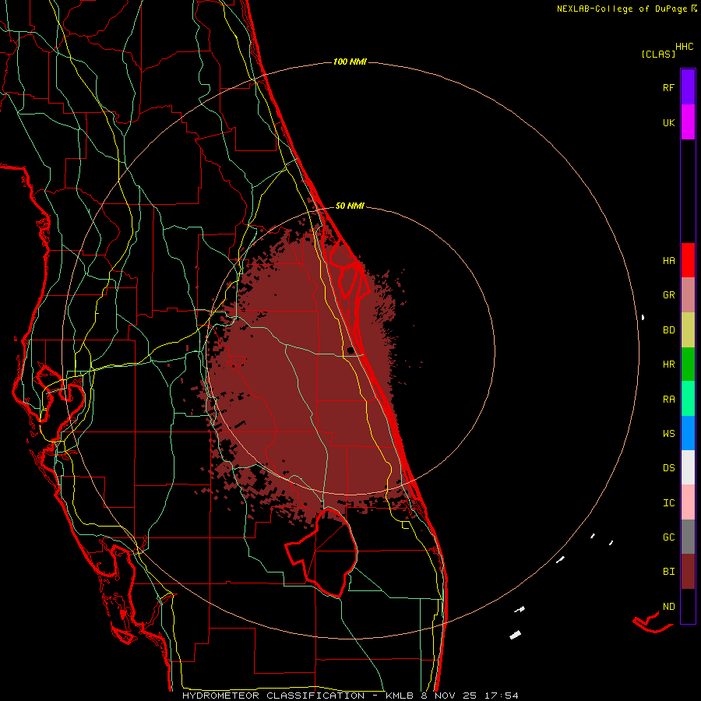Click the GR legend label
Viewport: 701px width, 701px height.
click(668, 295)
